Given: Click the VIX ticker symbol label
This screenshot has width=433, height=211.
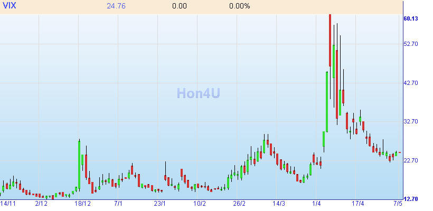Looking at the screenshot, I should [9, 6].
